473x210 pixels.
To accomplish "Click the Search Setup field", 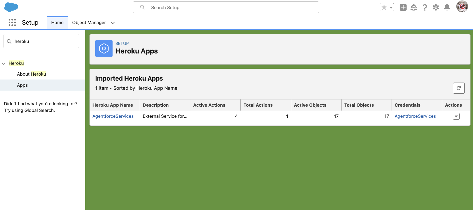I will point(226,7).
